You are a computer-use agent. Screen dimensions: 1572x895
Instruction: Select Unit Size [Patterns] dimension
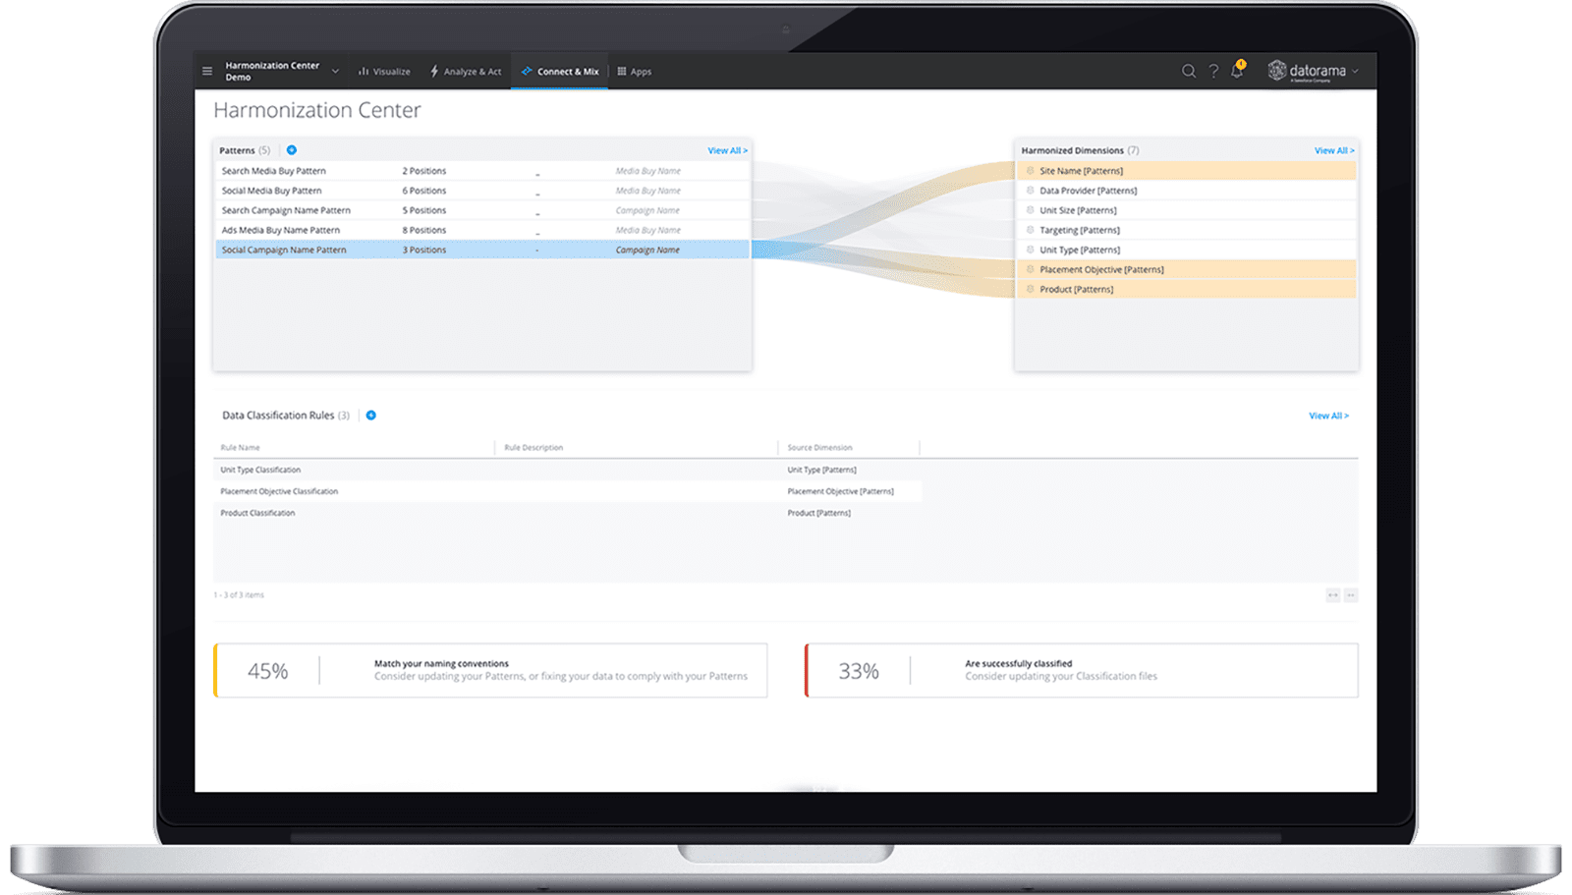point(1187,210)
